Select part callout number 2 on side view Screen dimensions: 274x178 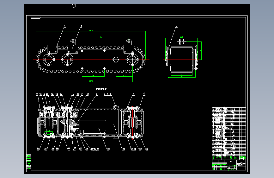82,26
